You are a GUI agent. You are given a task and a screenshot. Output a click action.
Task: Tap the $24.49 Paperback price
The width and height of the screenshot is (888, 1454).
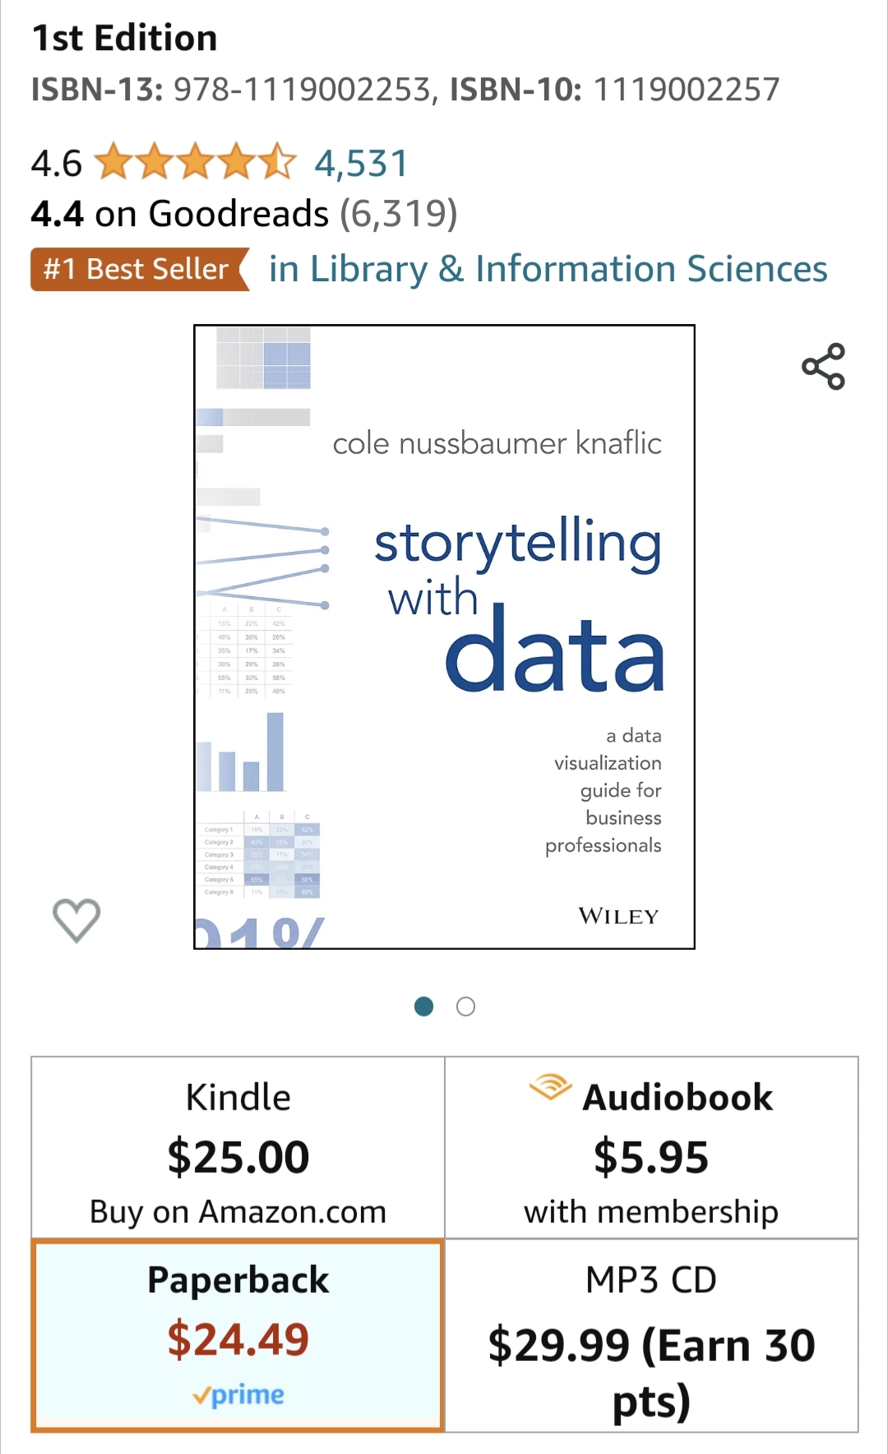coord(238,1339)
